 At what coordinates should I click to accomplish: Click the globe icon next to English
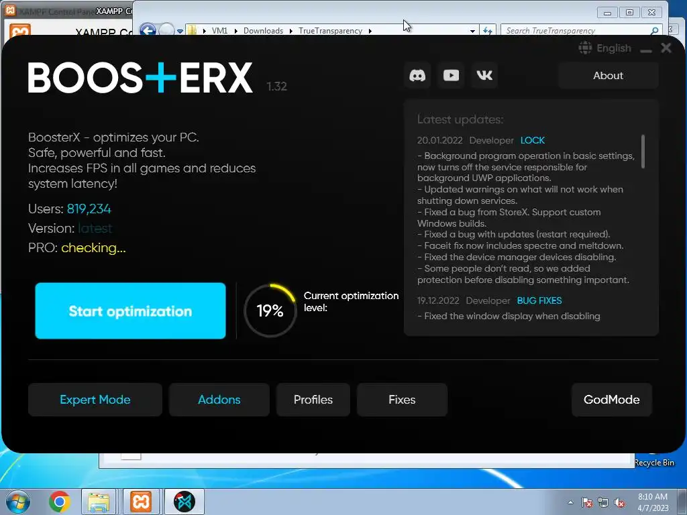pos(585,48)
